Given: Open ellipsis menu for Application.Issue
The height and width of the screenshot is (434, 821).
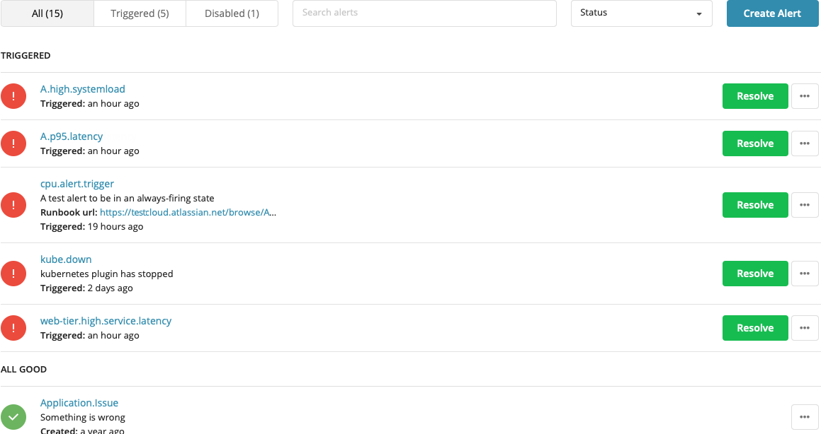Looking at the screenshot, I should [804, 417].
